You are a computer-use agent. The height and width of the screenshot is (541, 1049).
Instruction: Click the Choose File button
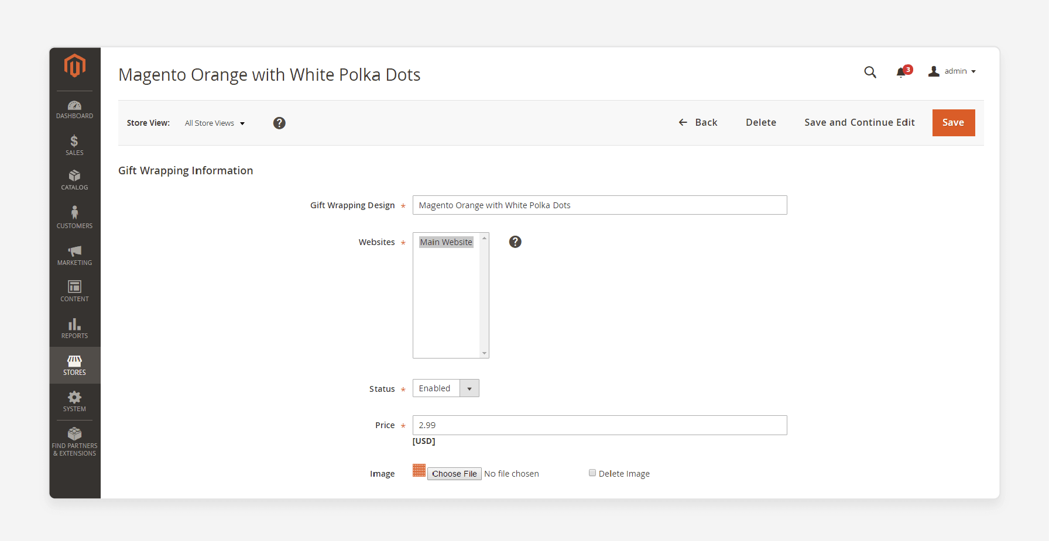454,474
